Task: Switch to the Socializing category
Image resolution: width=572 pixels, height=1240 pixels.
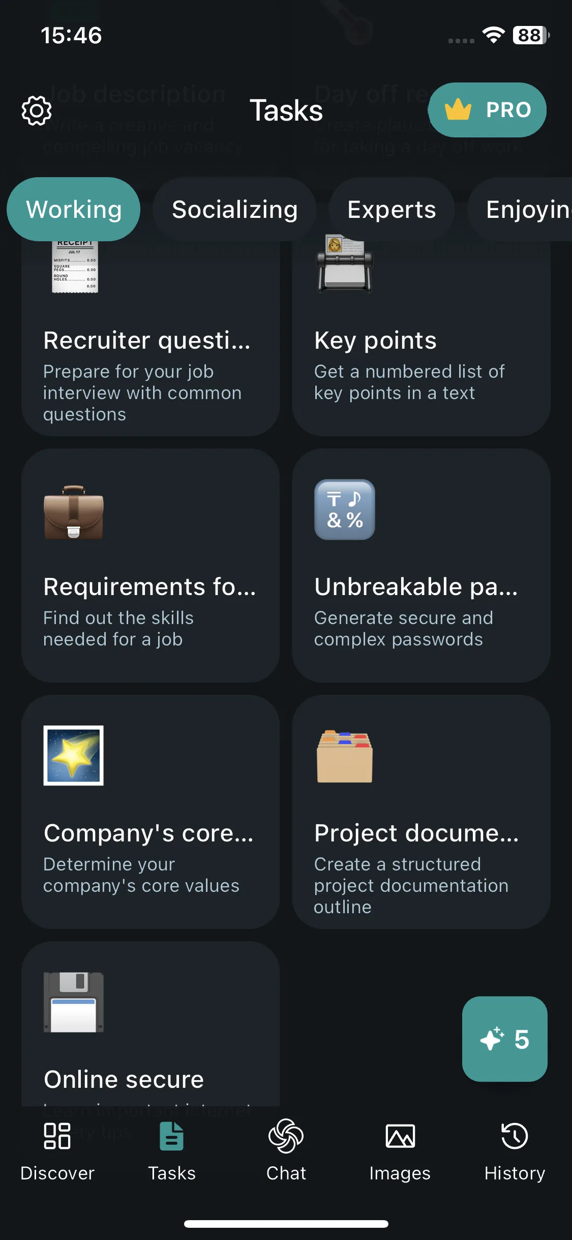Action: pyautogui.click(x=235, y=209)
